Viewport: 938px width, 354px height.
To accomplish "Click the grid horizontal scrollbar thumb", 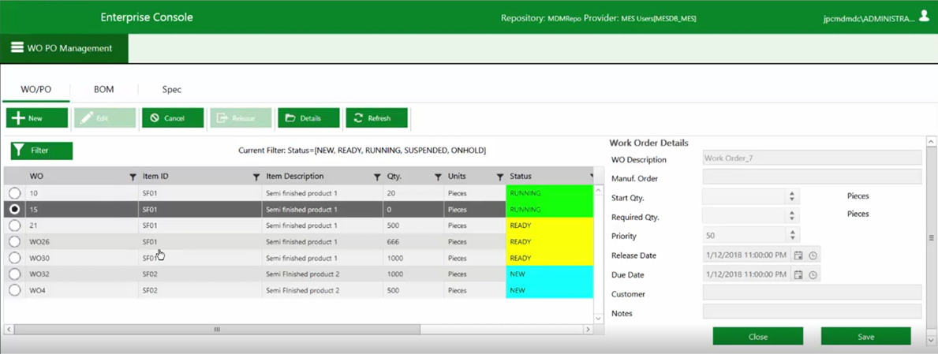I will tap(217, 330).
